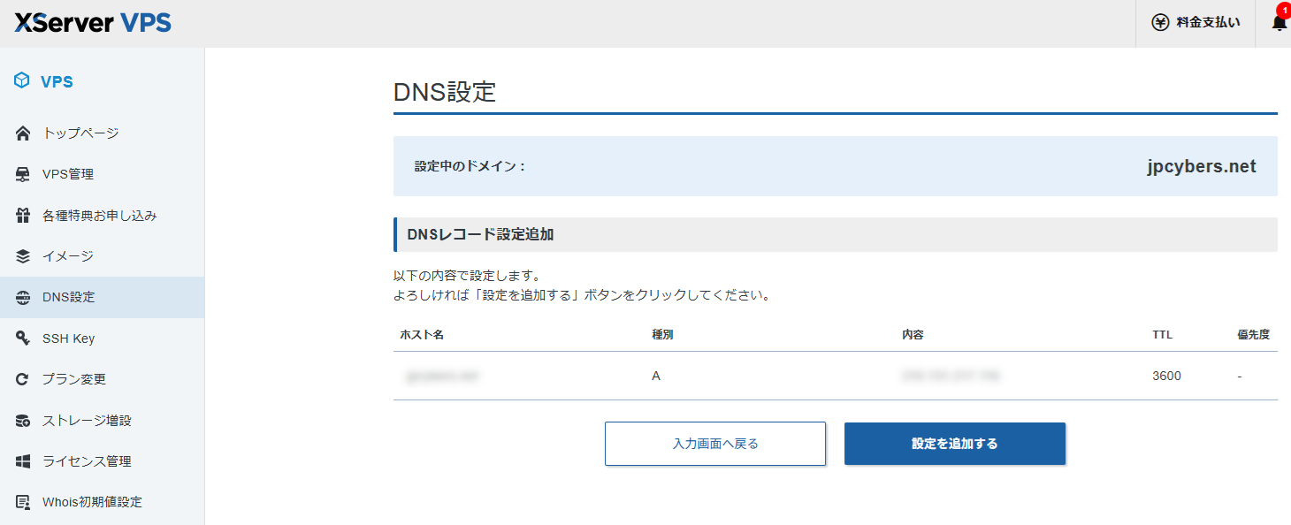Open the DNS設定 sidebar menu item

click(69, 297)
